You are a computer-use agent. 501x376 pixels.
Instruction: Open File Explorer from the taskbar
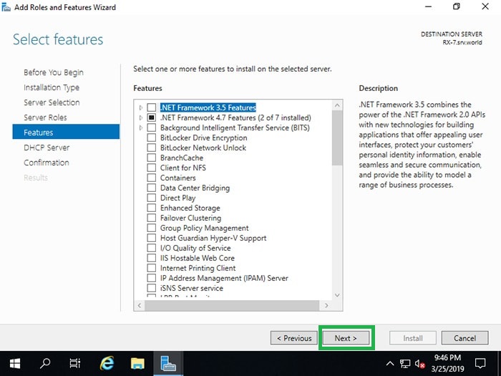[137, 363]
